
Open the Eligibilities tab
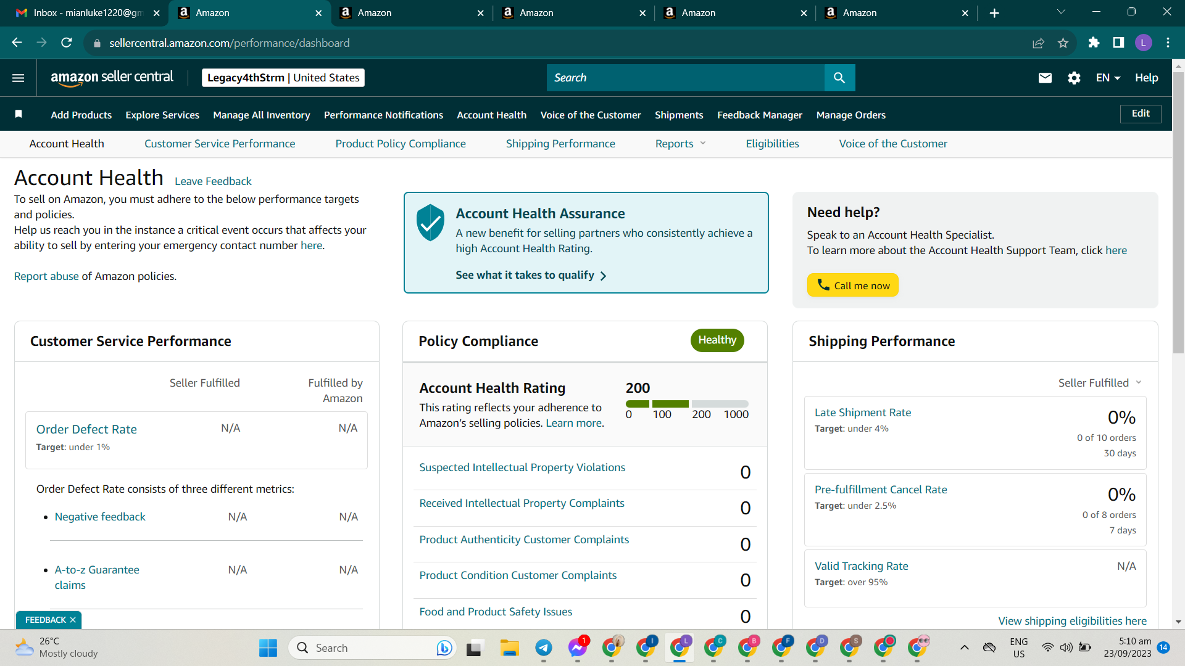[x=772, y=144]
